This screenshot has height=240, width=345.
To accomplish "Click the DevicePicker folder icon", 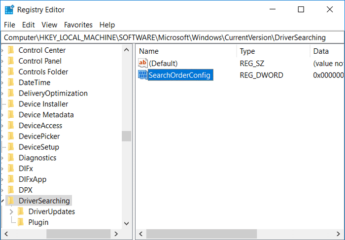I will point(11,136).
